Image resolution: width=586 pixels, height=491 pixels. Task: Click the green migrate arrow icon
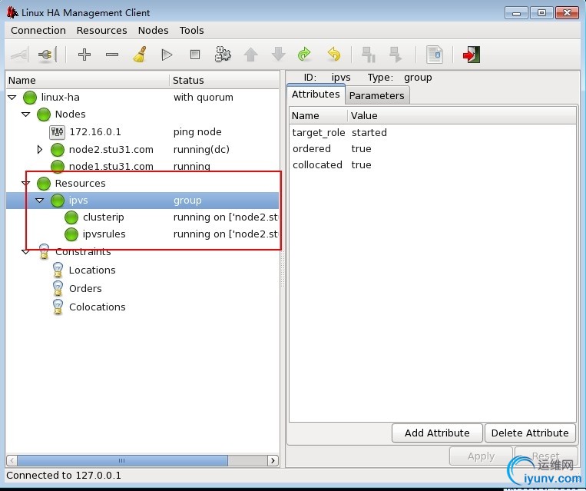click(x=304, y=55)
